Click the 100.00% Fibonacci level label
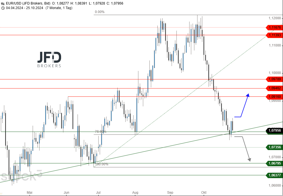This screenshot has height=196, width=283. tap(101, 164)
